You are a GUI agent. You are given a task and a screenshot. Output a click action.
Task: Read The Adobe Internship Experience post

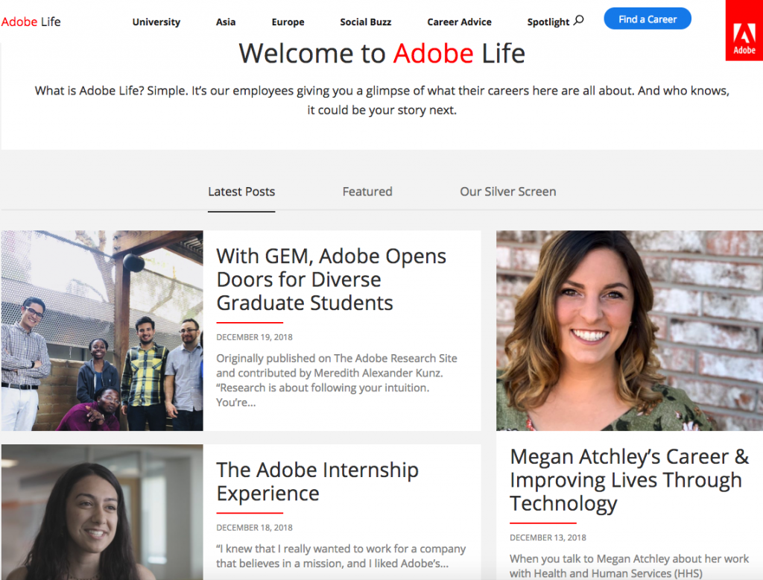[x=317, y=482]
